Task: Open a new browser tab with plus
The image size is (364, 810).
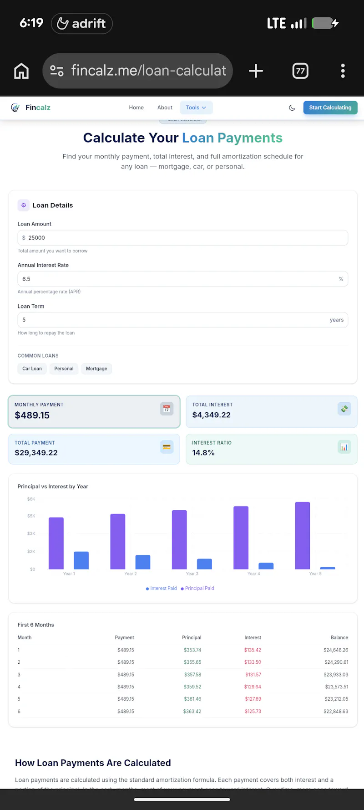Action: (x=256, y=71)
